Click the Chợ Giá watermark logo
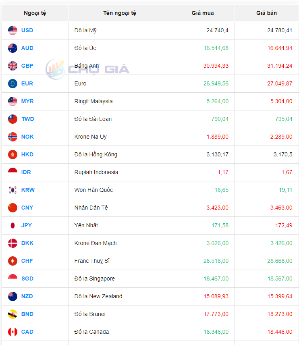299x345 pixels. click(x=87, y=69)
